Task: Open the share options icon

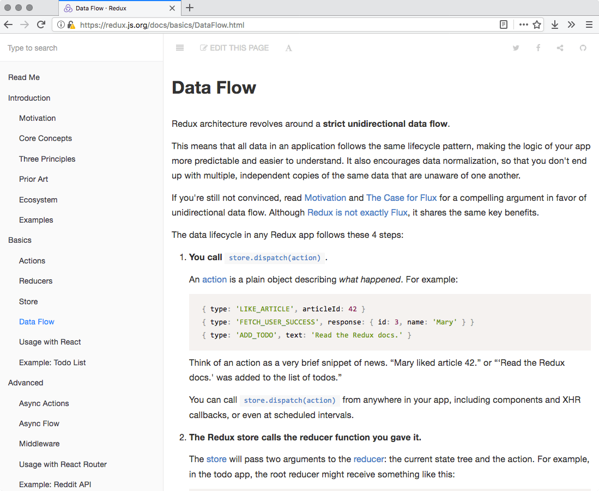Action: 560,48
